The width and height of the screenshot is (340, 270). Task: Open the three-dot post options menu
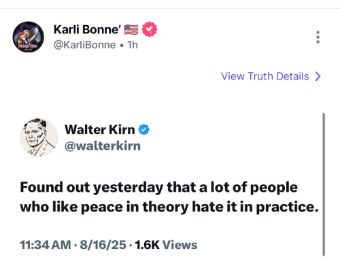pyautogui.click(x=318, y=37)
